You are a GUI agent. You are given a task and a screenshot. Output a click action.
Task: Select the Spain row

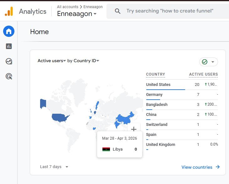point(182,135)
